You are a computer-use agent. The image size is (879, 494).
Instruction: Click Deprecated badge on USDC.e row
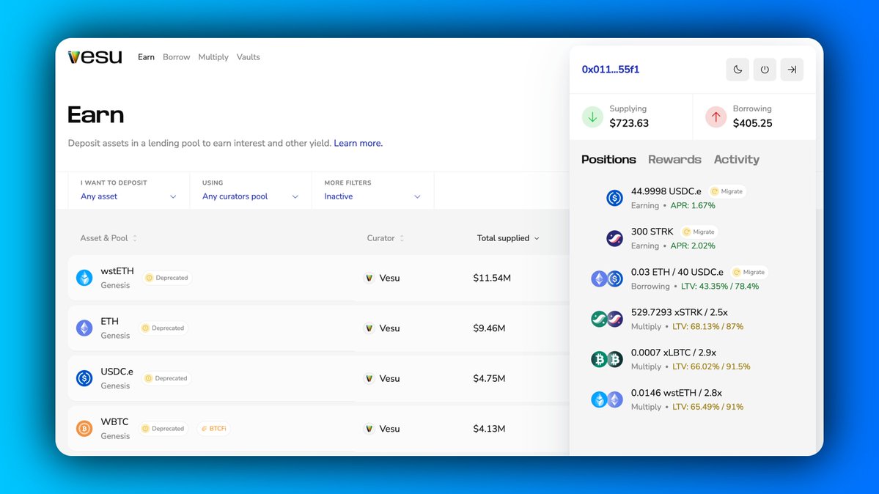[x=166, y=378]
